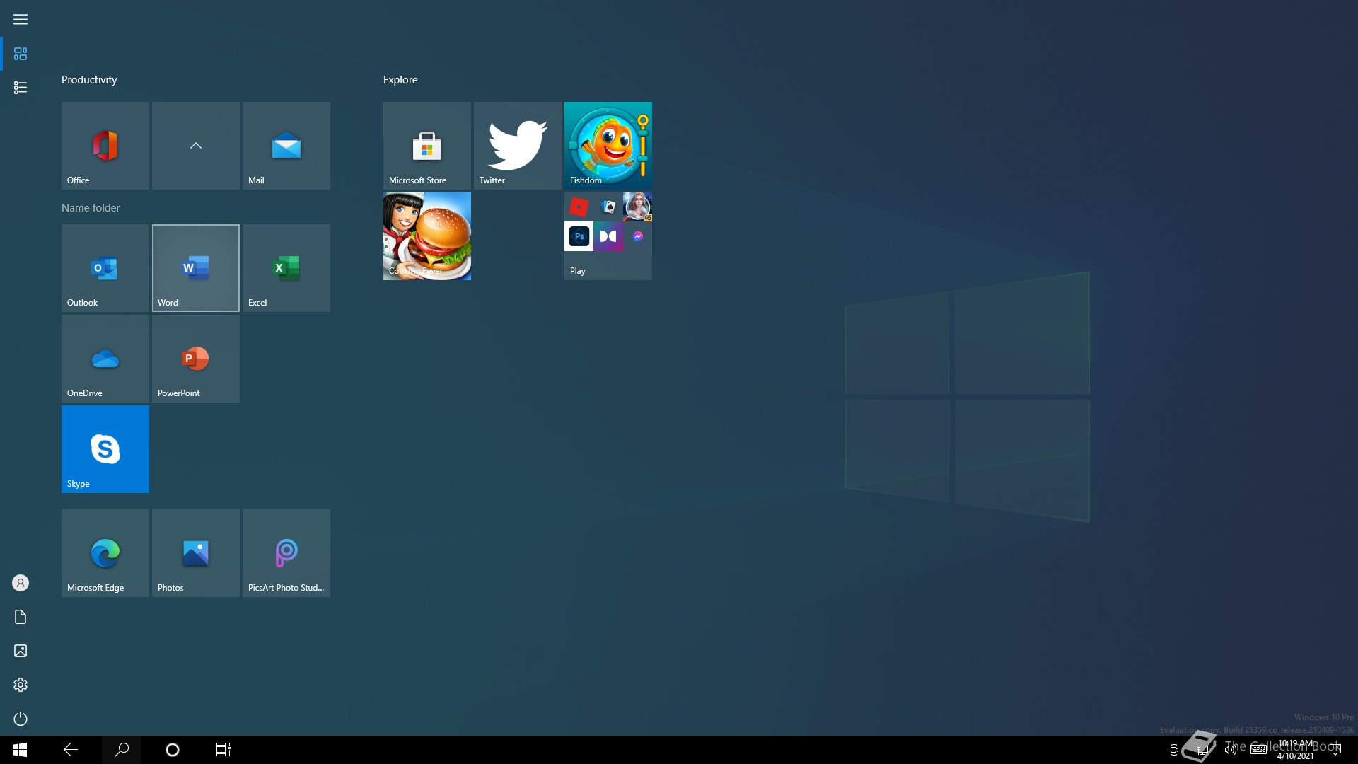Open taskbar Search
This screenshot has height=764, width=1358.
[122, 750]
